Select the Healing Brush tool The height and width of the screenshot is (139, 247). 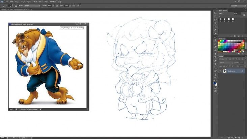[x=215, y=33]
